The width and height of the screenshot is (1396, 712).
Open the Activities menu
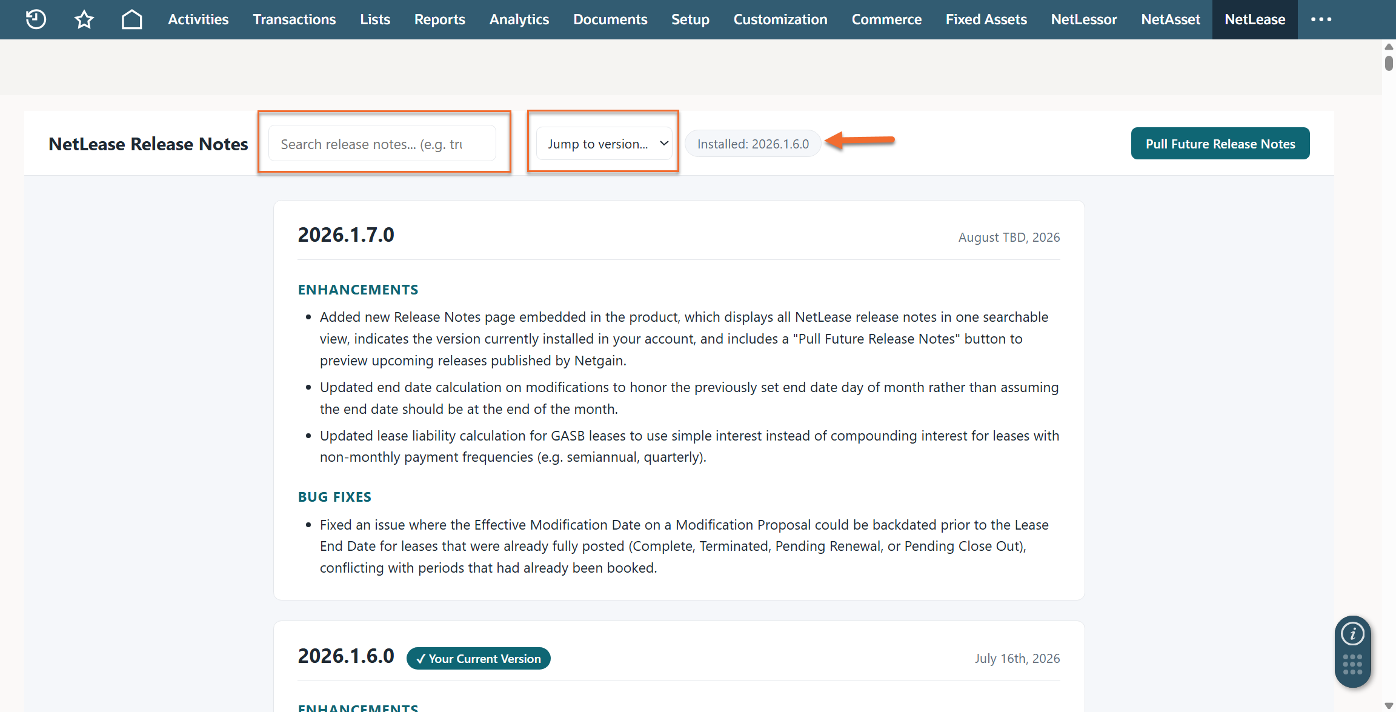click(x=198, y=19)
